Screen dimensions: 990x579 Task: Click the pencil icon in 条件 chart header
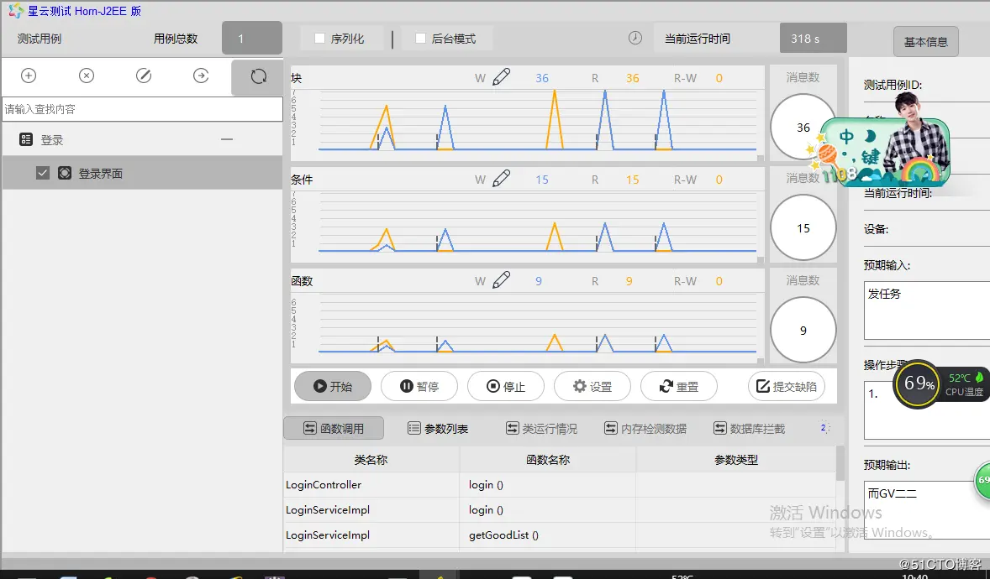click(502, 179)
